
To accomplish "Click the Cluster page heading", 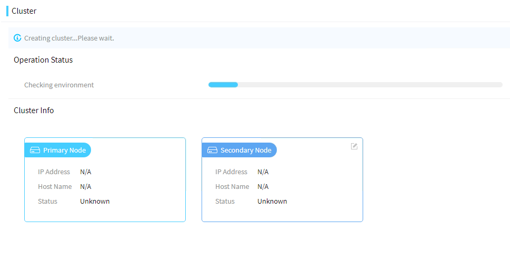I will (x=24, y=11).
